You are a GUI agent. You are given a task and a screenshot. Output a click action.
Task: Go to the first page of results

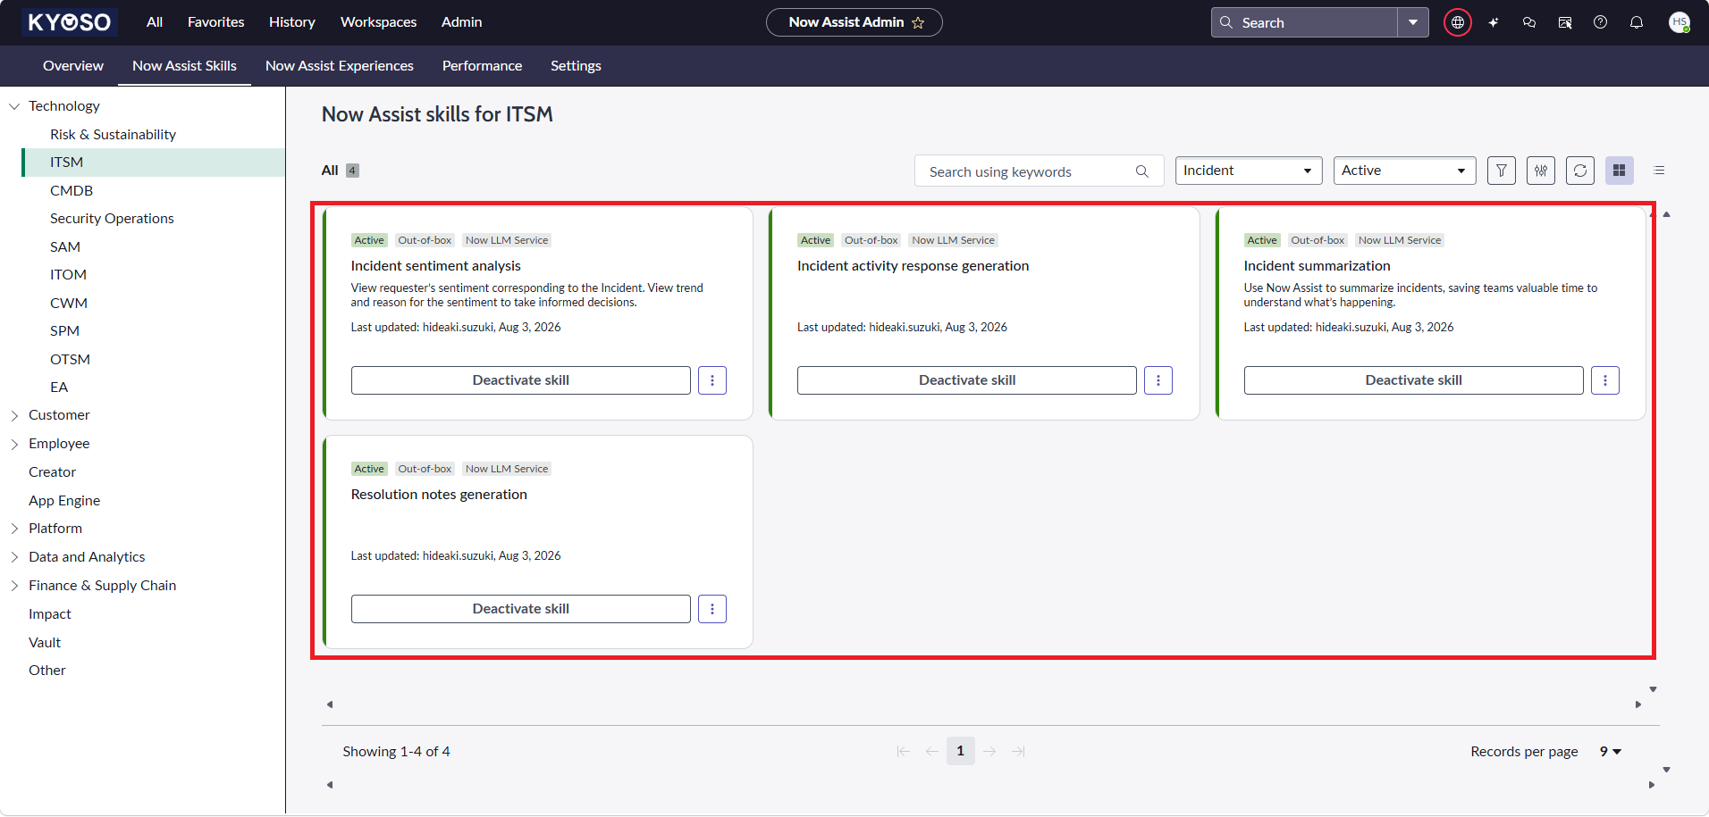coord(903,752)
